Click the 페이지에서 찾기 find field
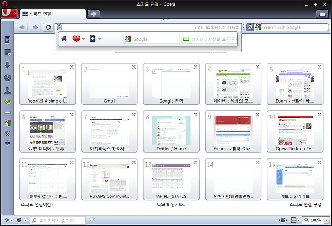This screenshot has width=332, height=226. pos(58,220)
